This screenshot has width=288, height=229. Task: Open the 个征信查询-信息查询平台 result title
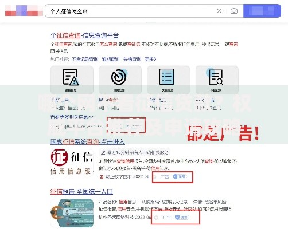point(84,35)
